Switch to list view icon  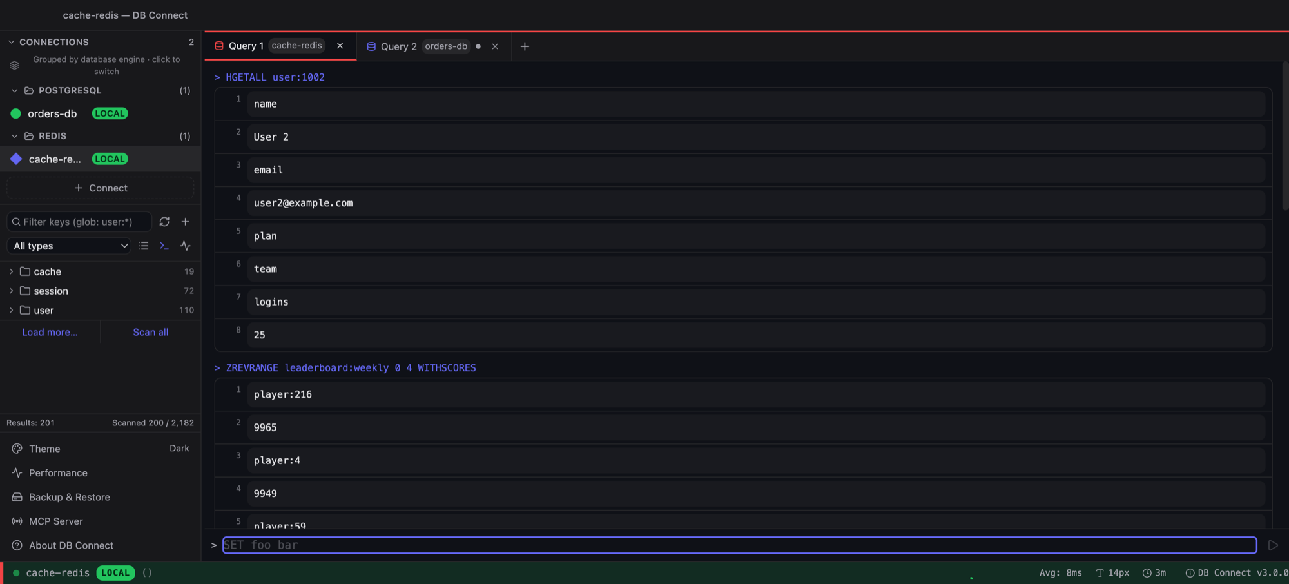click(x=144, y=246)
